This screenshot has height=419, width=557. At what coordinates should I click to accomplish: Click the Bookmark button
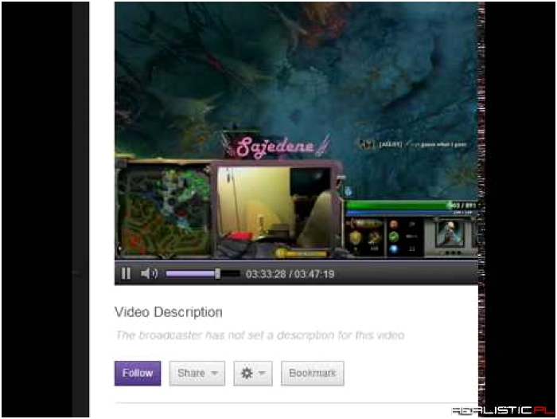click(312, 373)
